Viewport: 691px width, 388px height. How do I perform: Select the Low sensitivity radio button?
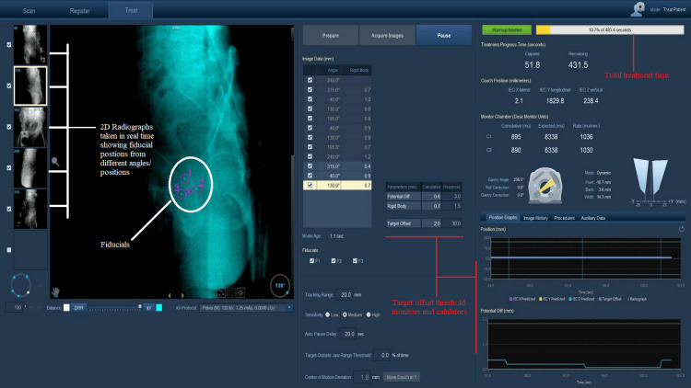[x=327, y=314]
